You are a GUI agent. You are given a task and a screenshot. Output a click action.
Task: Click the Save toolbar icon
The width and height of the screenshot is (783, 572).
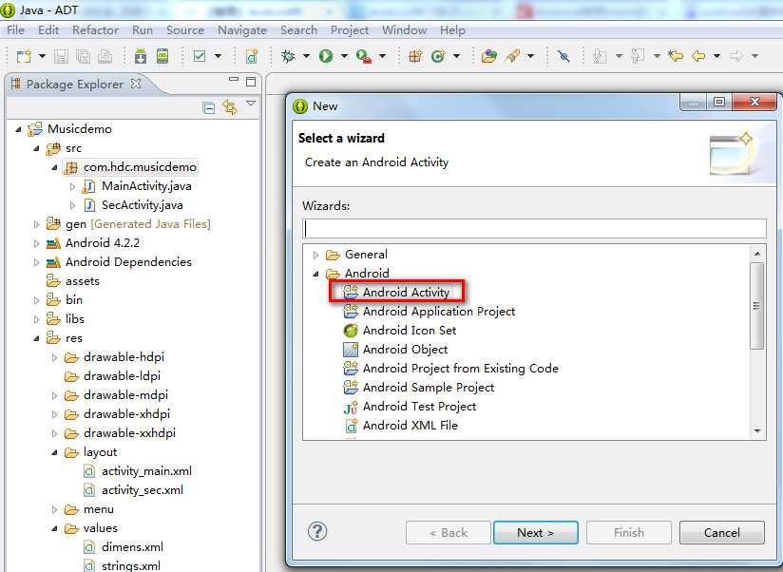[61, 56]
